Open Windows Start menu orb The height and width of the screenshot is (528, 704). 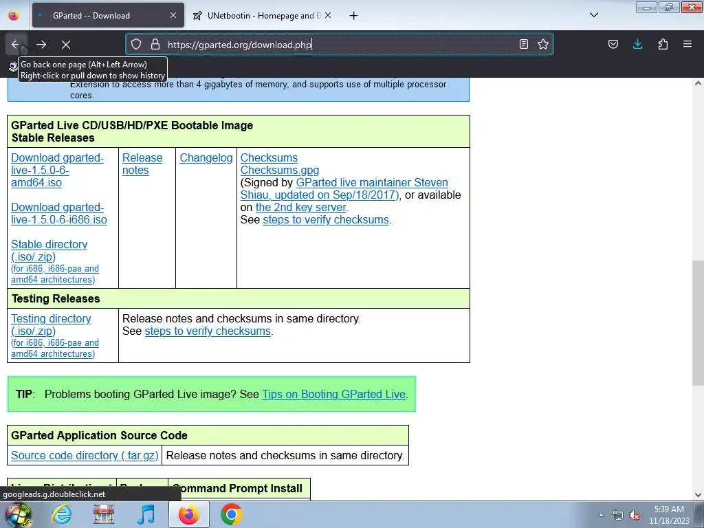[x=18, y=514]
